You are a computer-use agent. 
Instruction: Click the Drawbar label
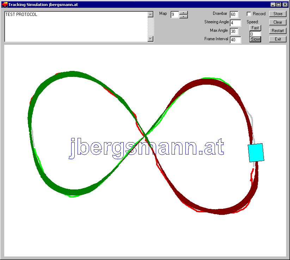click(220, 13)
